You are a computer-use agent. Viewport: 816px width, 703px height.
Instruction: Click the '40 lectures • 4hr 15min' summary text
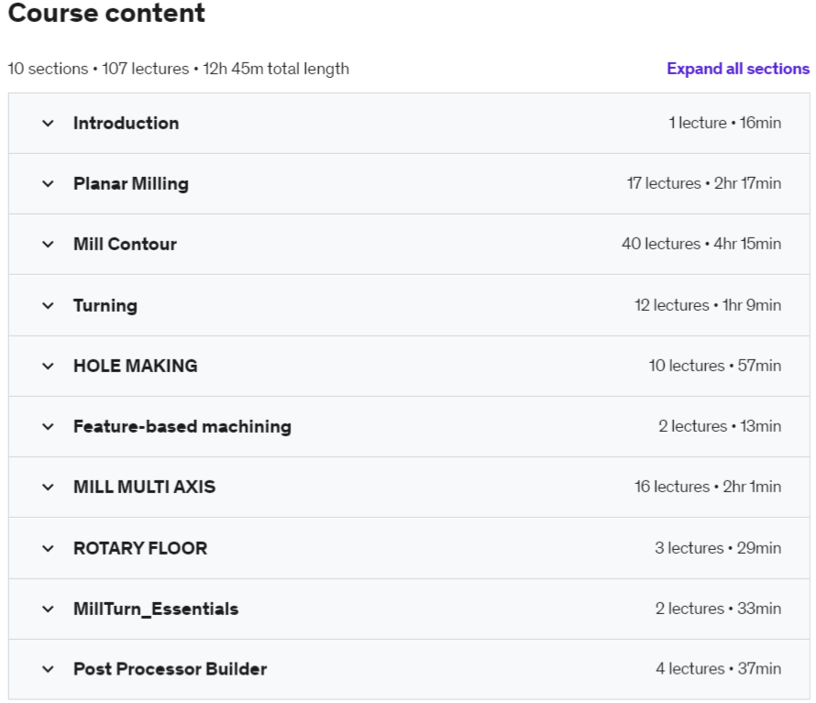pyautogui.click(x=701, y=244)
